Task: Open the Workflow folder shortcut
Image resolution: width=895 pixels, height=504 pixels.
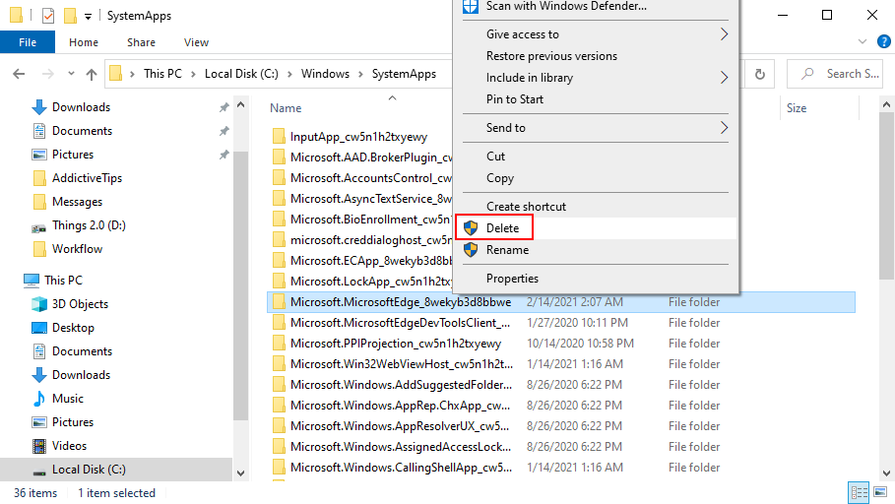Action: pyautogui.click(x=77, y=249)
